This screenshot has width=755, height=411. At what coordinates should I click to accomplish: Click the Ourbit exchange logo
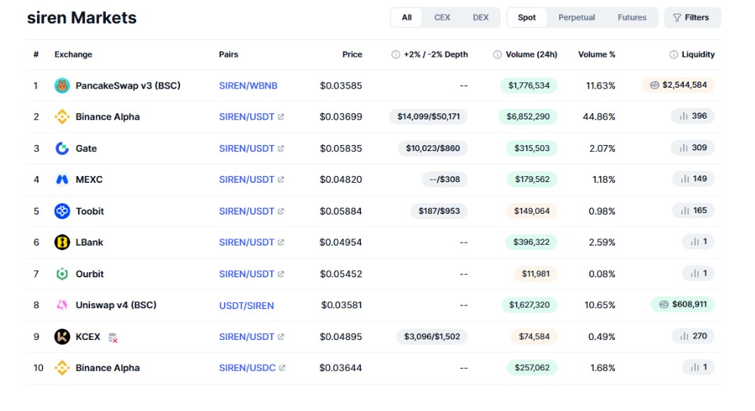coord(62,274)
